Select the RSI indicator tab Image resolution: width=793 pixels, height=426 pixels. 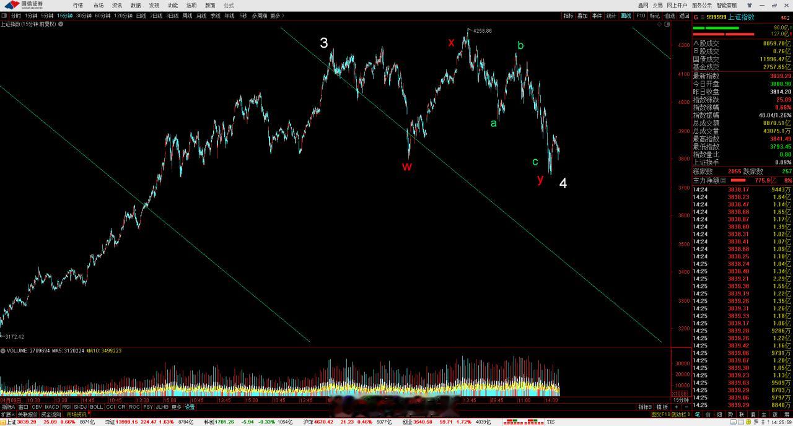[66, 407]
